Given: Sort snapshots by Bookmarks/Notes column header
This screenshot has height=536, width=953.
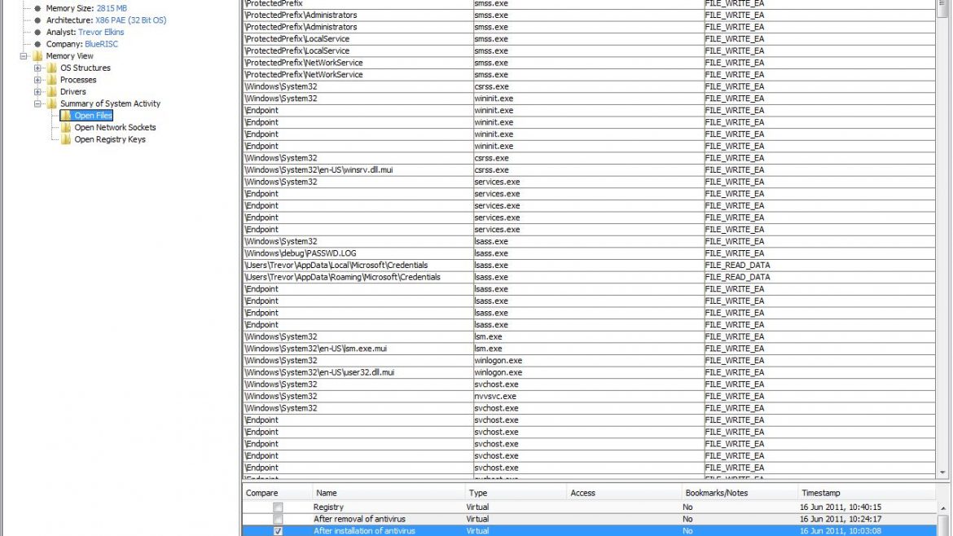Looking at the screenshot, I should 739,493.
